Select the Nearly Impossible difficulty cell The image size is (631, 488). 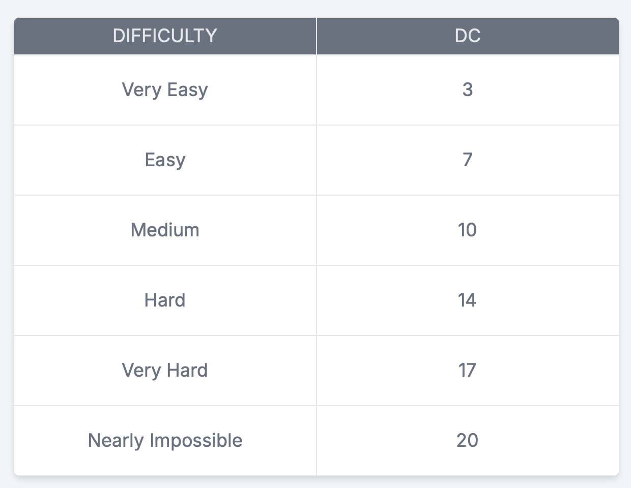[x=165, y=441]
